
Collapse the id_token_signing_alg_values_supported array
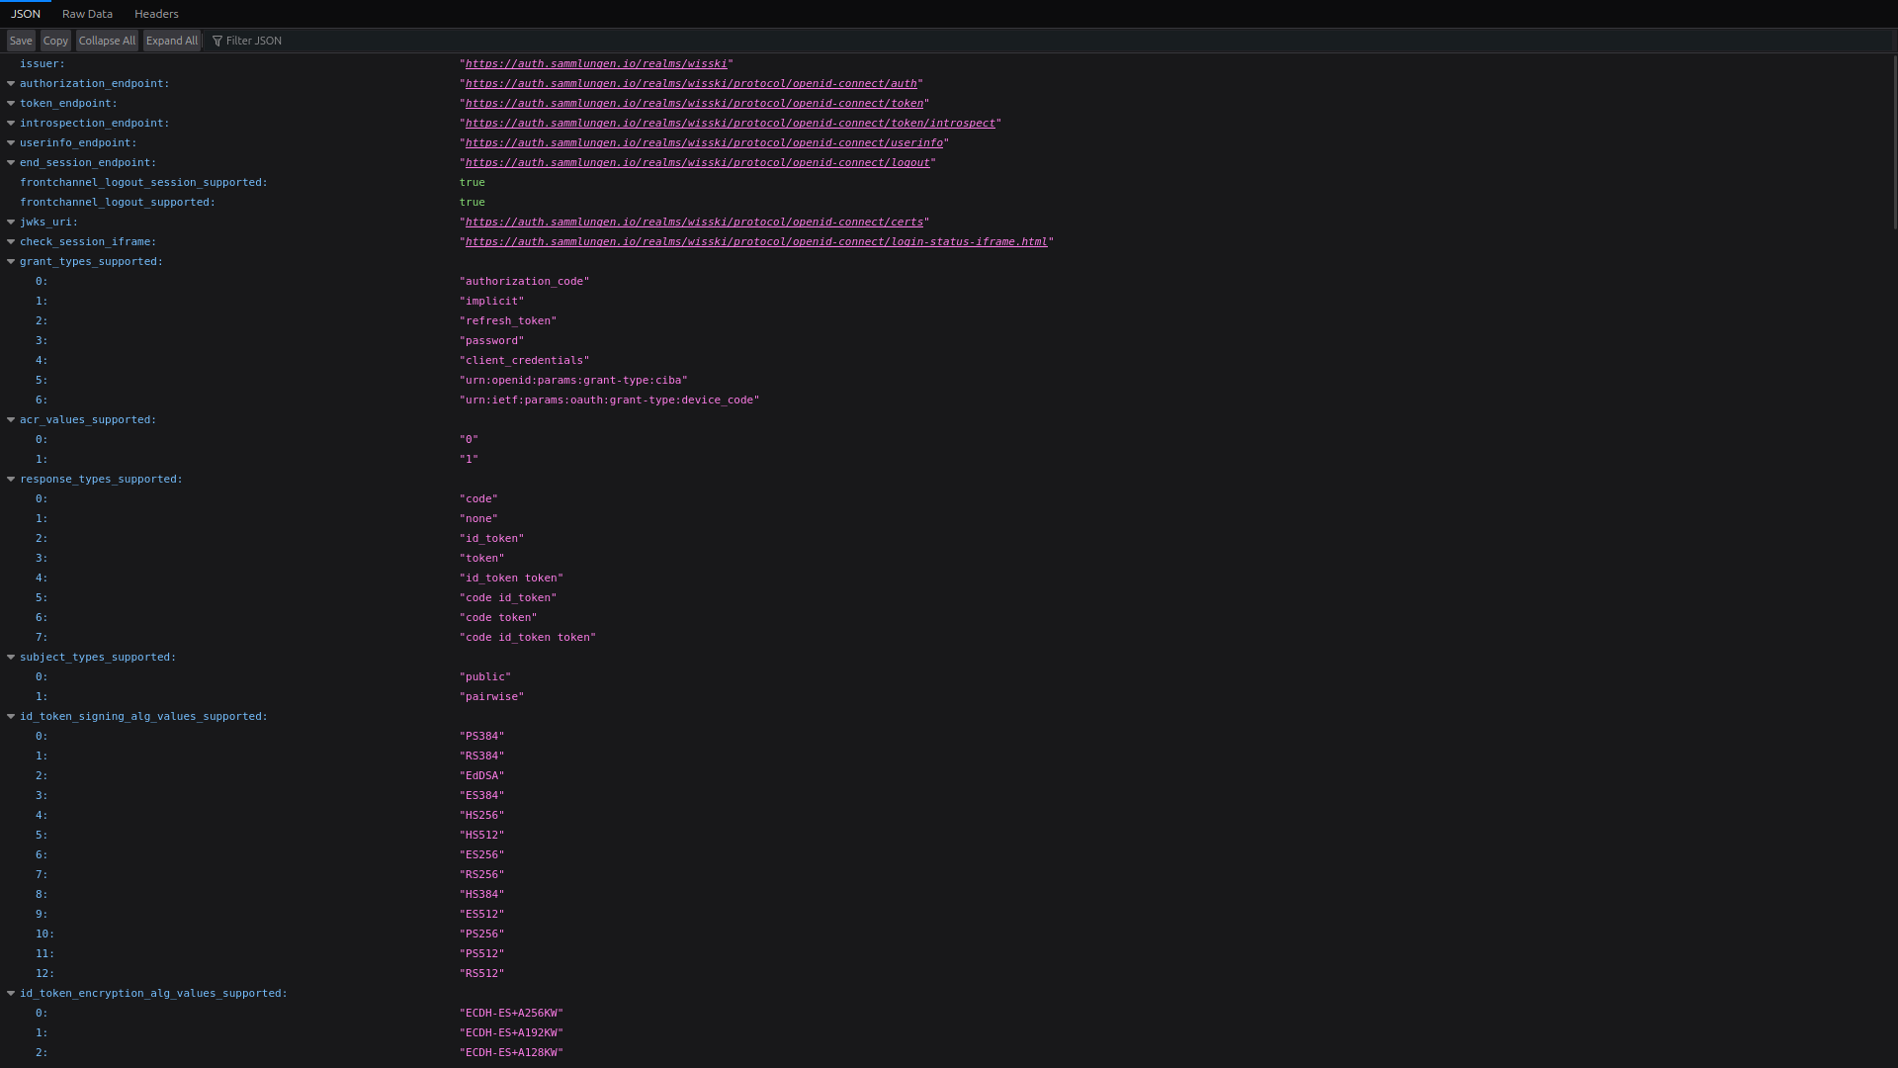tap(10, 716)
